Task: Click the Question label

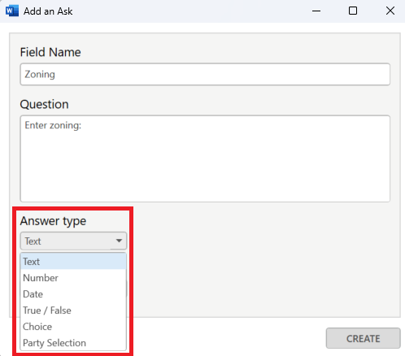Action: 44,104
